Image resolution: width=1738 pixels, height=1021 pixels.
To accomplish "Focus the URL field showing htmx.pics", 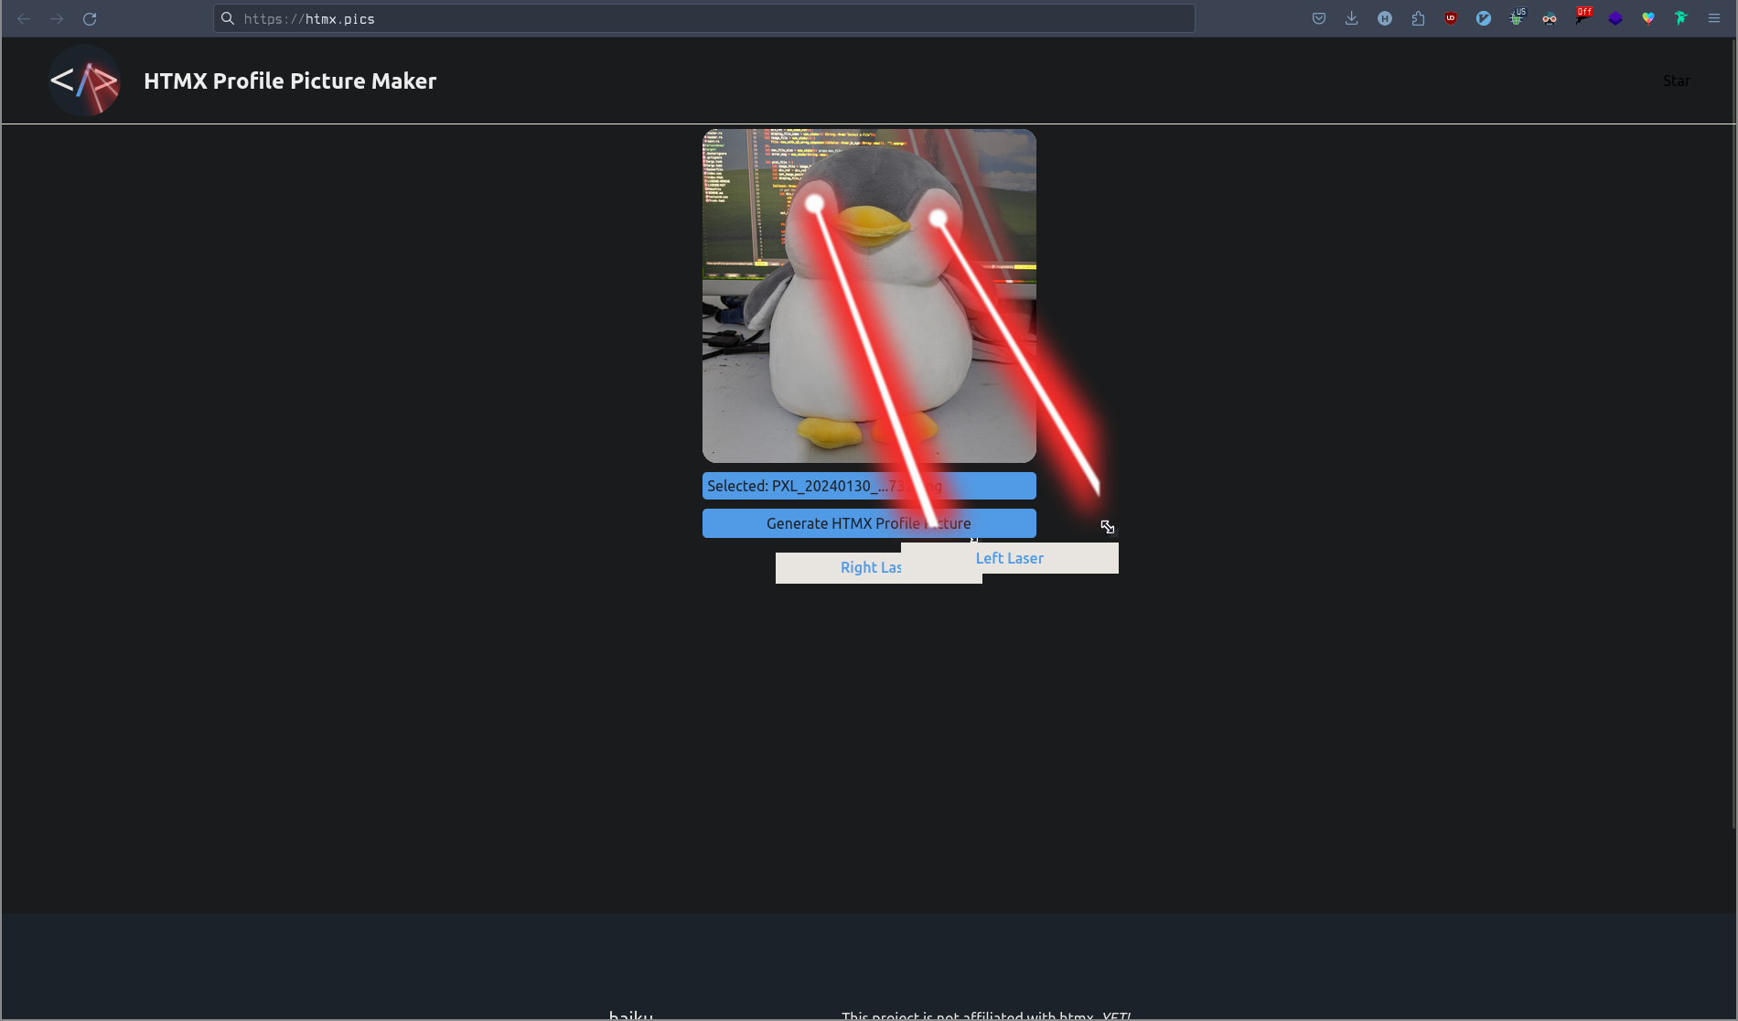I will click(703, 18).
